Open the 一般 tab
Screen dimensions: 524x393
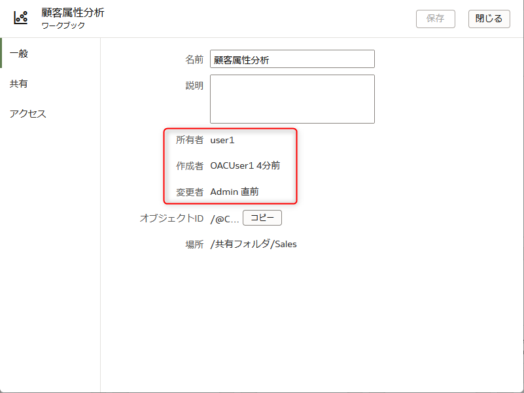tap(50, 53)
